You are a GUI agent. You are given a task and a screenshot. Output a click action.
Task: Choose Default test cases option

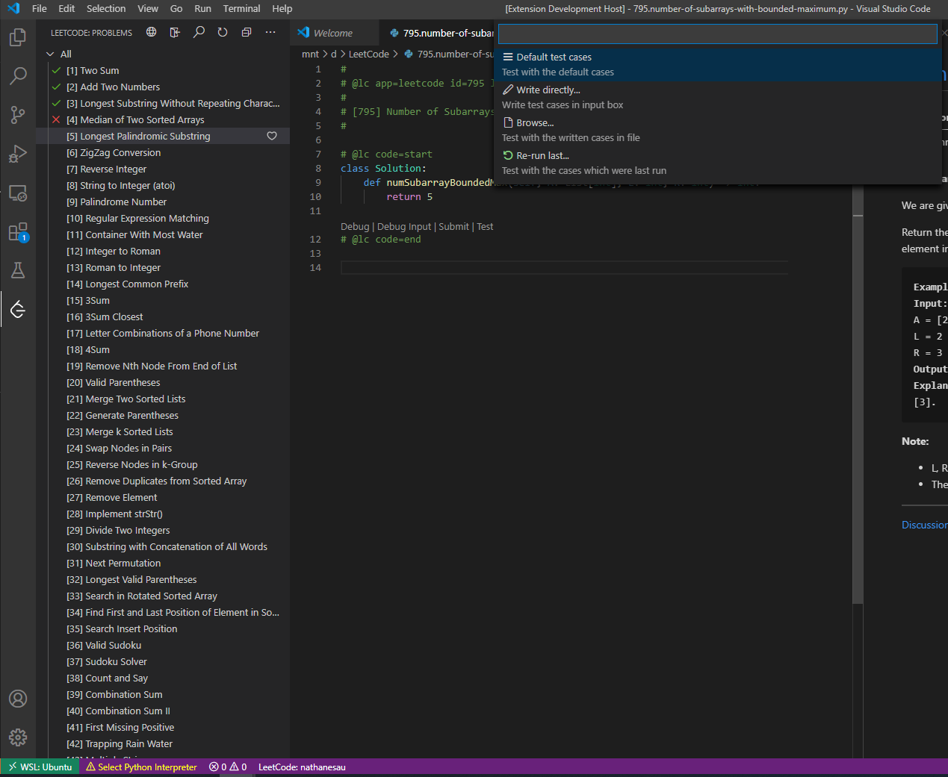[717, 64]
